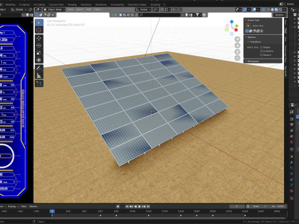The height and width of the screenshot is (224, 299).
Task: Select the Measure tool
Action: (x=39, y=76)
